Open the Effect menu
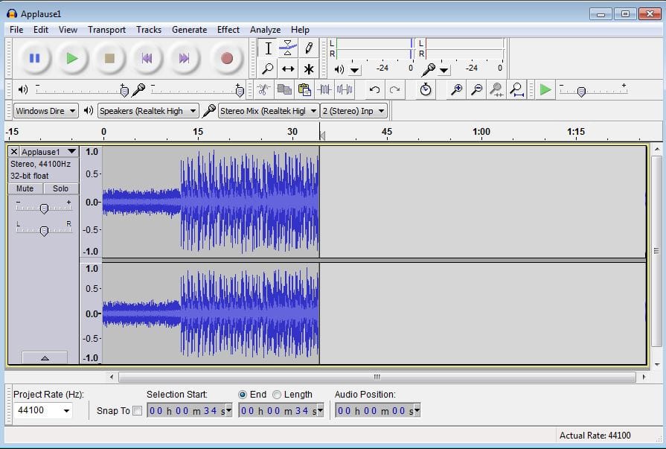Screen dimensions: 666x449 click(228, 30)
